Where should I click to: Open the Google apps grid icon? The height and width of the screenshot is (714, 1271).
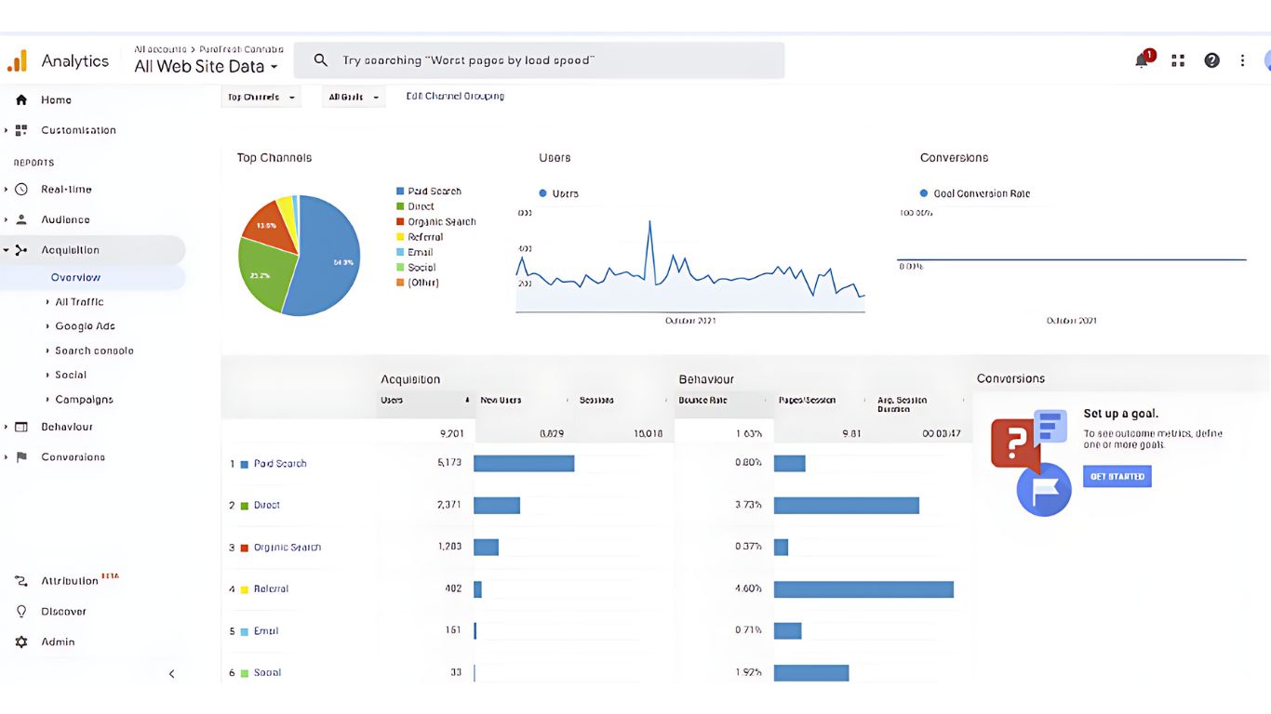[x=1178, y=60]
